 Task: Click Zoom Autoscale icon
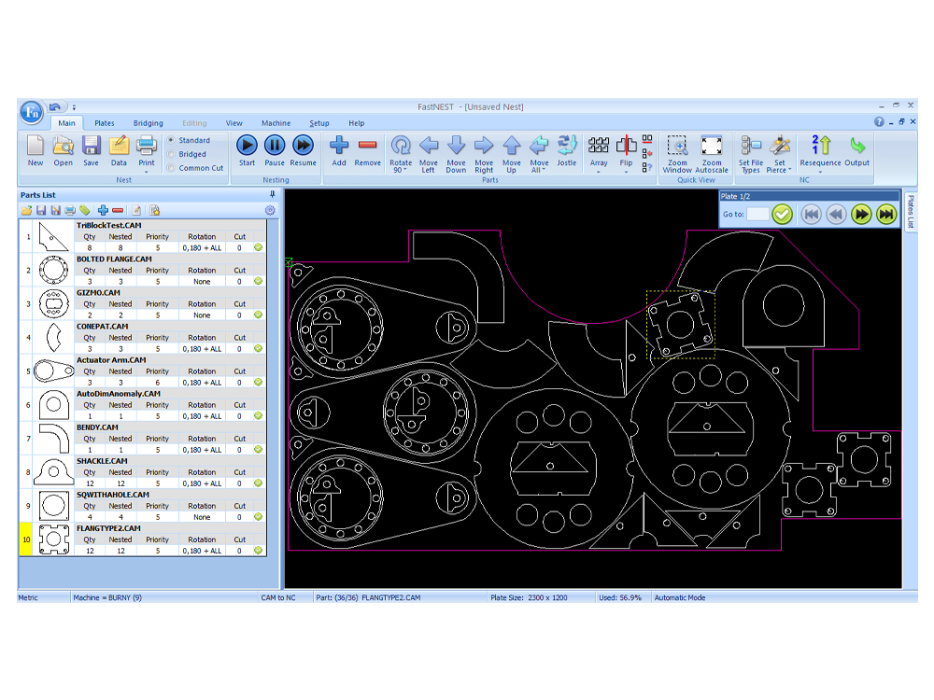712,146
